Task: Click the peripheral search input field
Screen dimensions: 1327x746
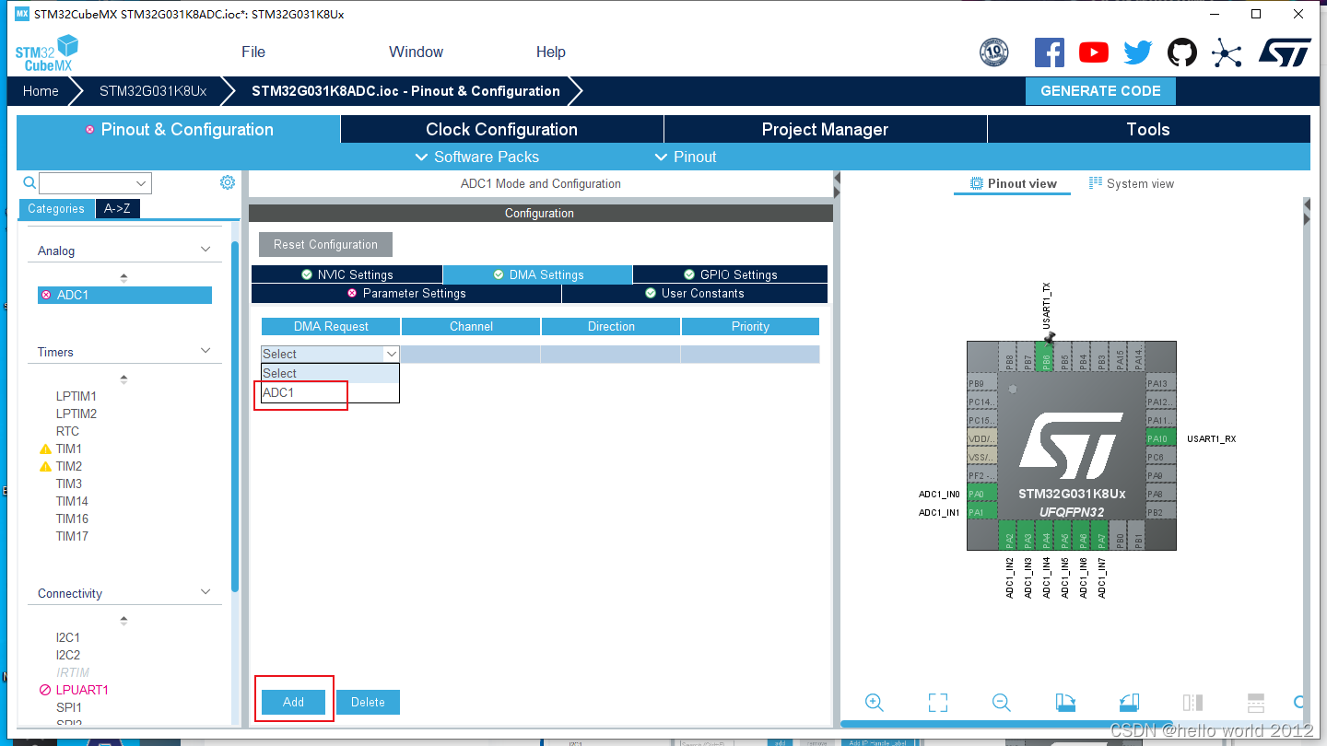Action: pos(88,182)
